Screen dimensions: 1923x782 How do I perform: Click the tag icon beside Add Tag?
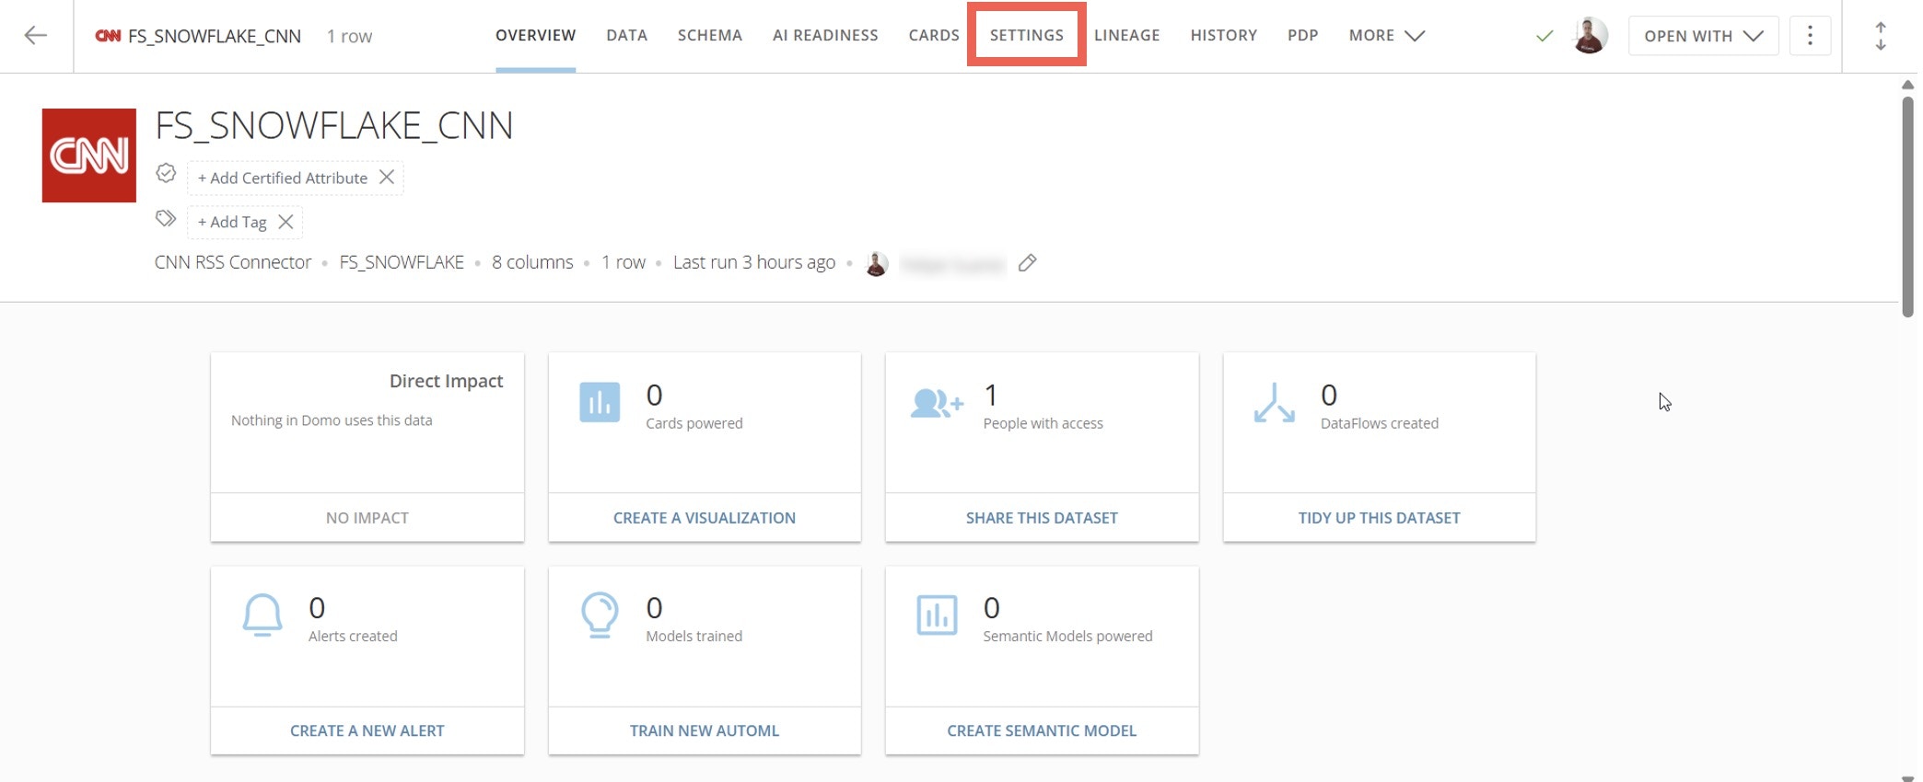coord(166,218)
